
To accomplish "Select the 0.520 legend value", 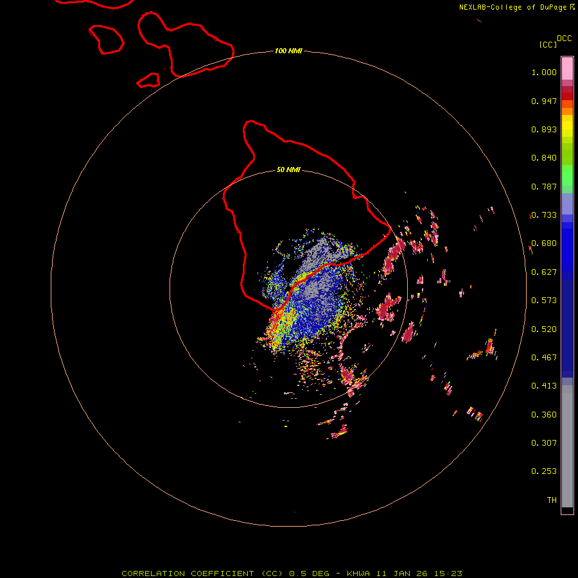I will pos(544,329).
